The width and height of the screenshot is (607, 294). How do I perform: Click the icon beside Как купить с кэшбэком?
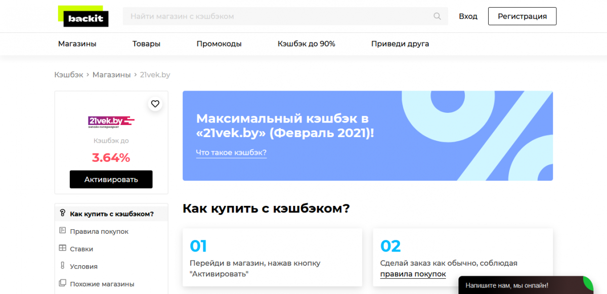62,213
